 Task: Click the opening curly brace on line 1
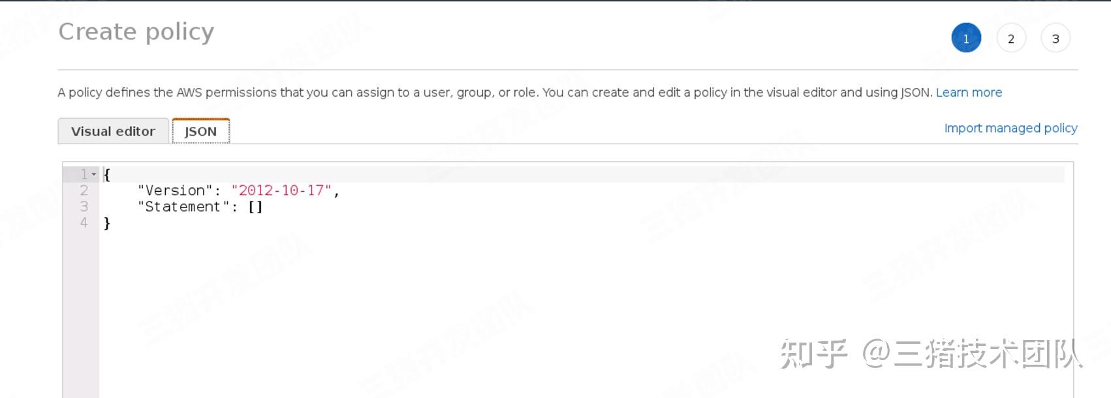click(x=107, y=174)
